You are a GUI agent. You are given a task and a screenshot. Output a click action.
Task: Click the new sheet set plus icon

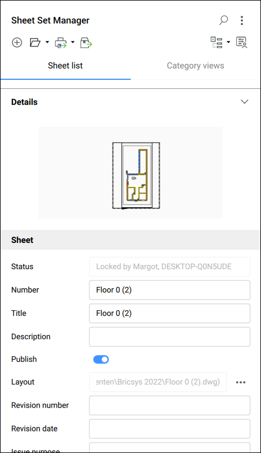click(x=17, y=42)
